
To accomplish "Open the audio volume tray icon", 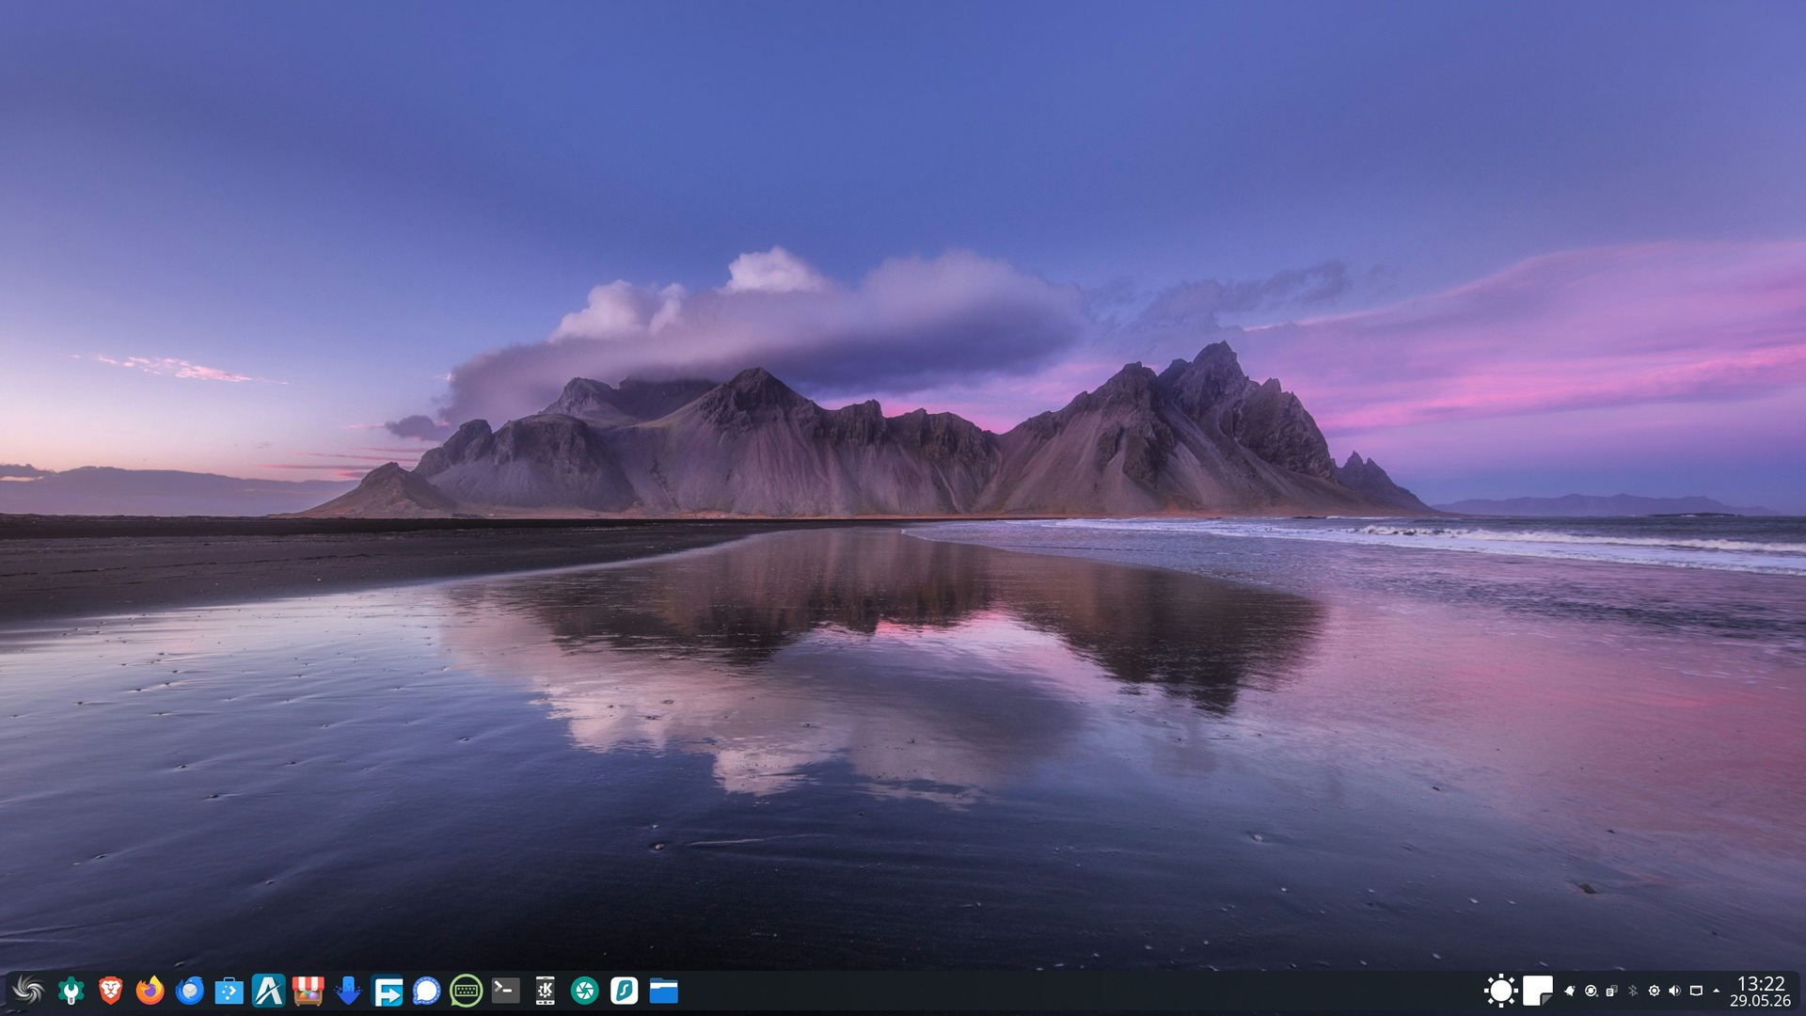I will (x=1674, y=991).
